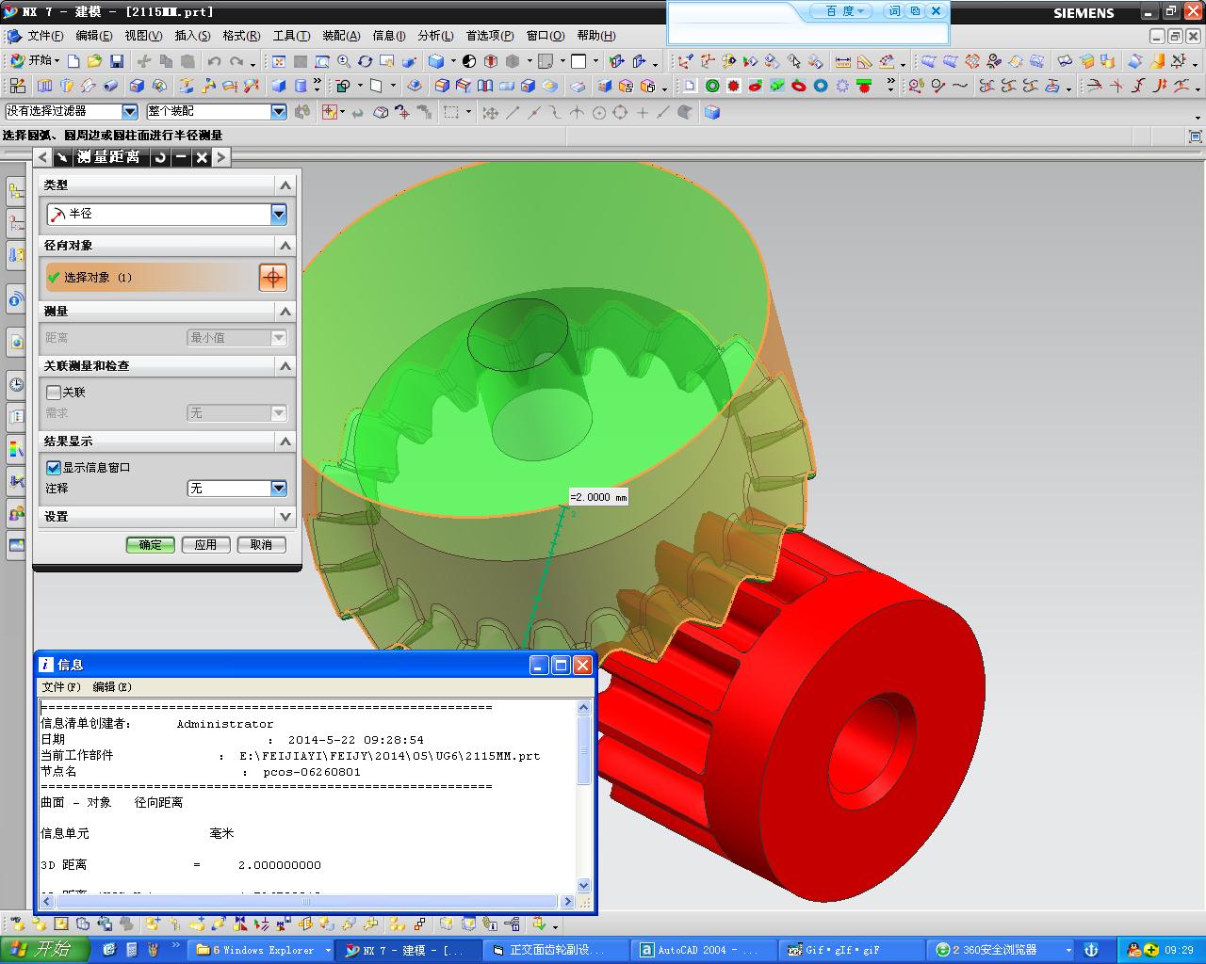Viewport: 1206px width, 964px height.
Task: Redo the last undone action
Action: pos(236,61)
